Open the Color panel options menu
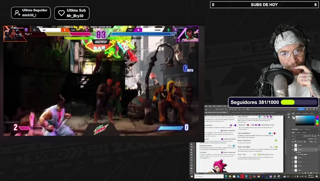The image size is (320, 181). point(319,113)
